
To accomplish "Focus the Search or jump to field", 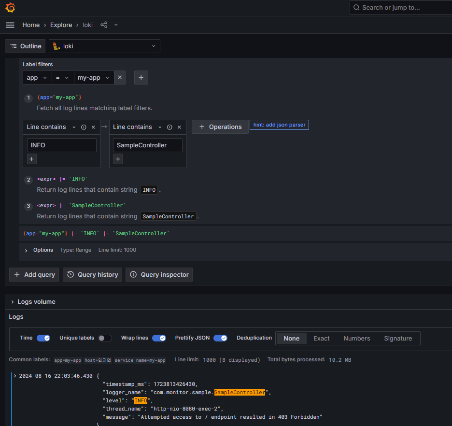I will click(x=401, y=8).
